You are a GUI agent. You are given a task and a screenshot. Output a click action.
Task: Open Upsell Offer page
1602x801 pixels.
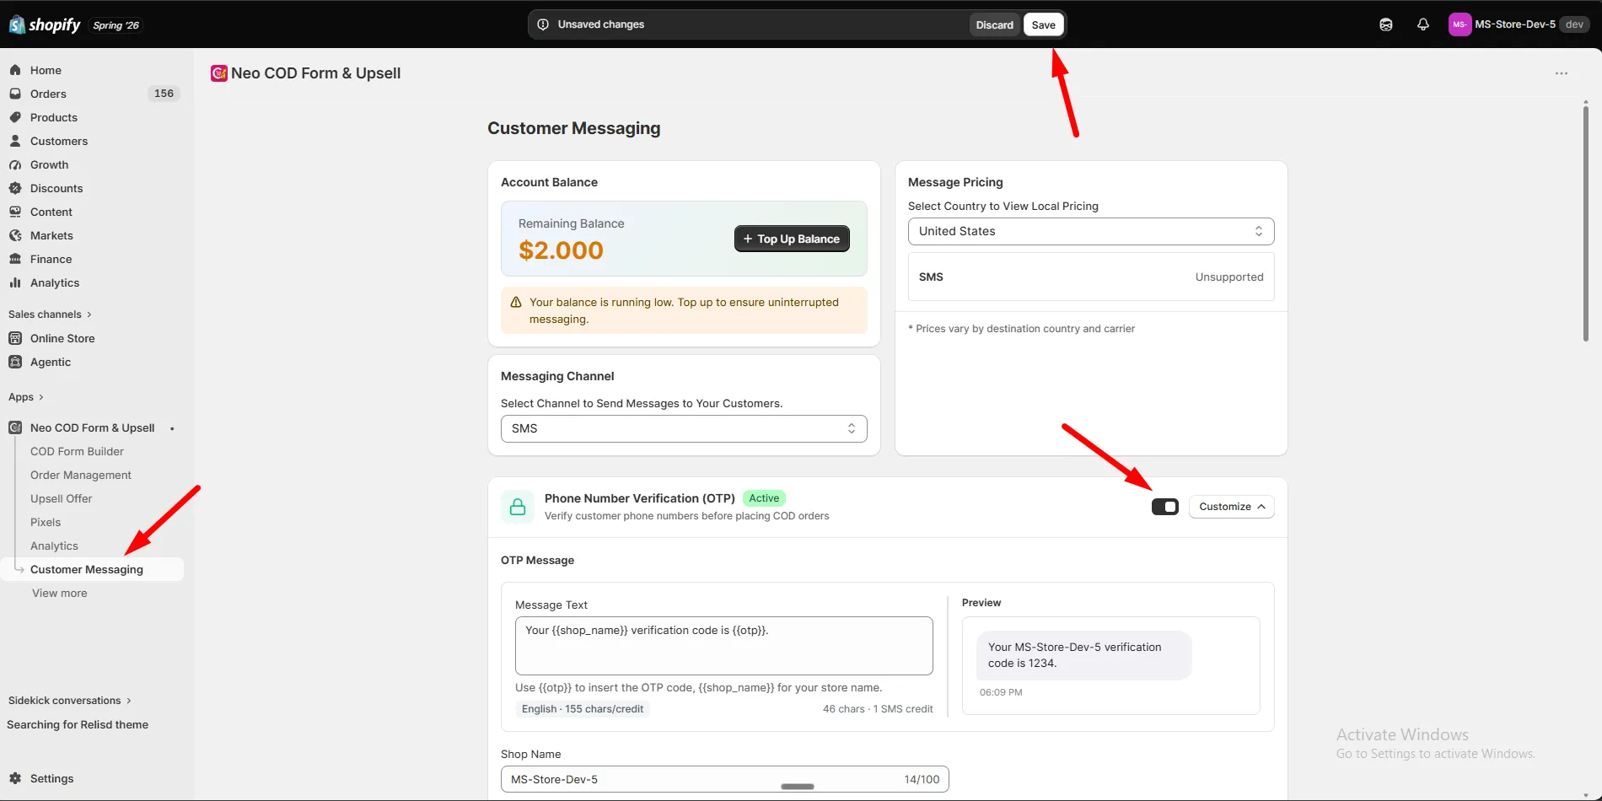[62, 498]
